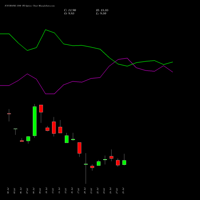Click the low value L: 9.50
The image size is (200, 200).
coord(101,14)
